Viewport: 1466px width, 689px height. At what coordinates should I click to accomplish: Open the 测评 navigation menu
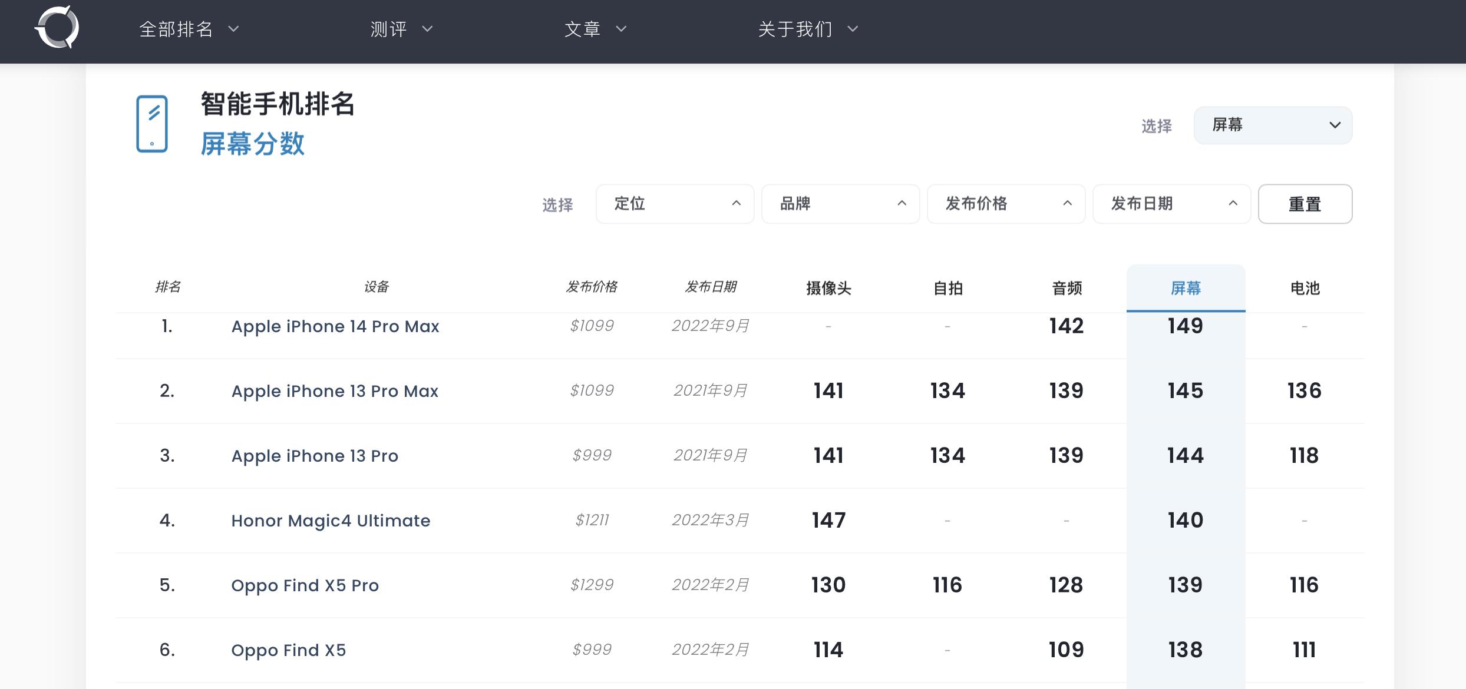pyautogui.click(x=399, y=28)
